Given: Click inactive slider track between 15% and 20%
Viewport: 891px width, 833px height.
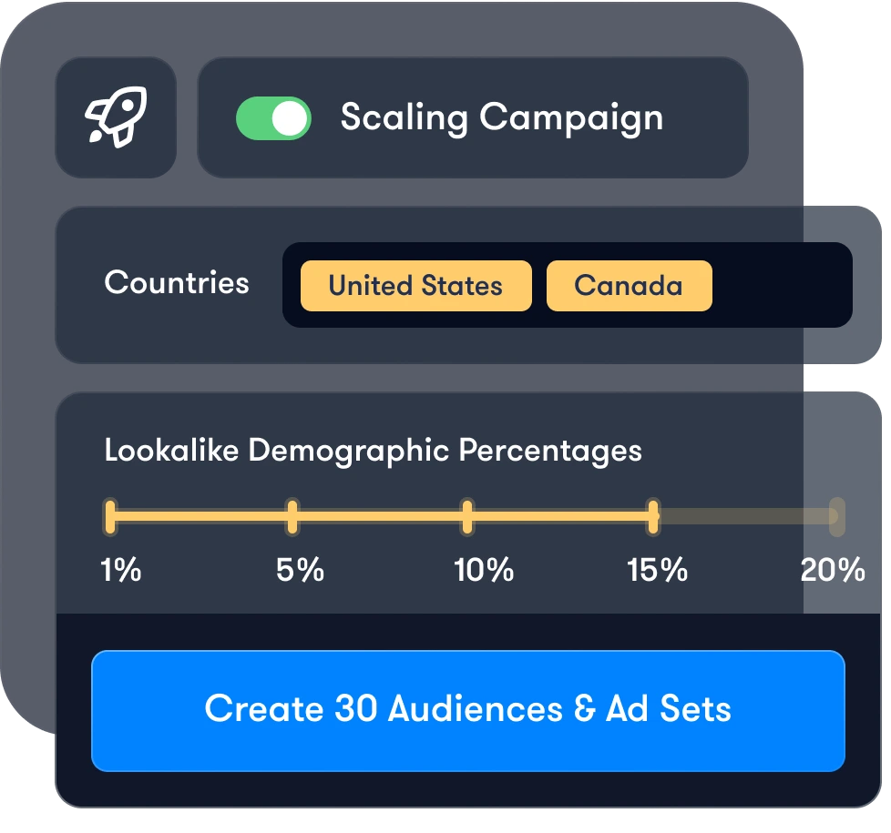Looking at the screenshot, I should 743,516.
